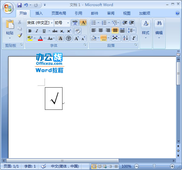The width and height of the screenshot is (182, 170).
Task: Cut selection with scissors icon
Action: coord(19,22)
